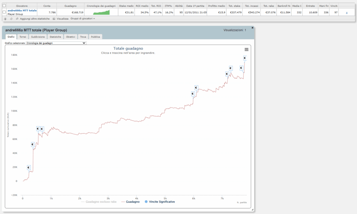Tick the checkbox for andre666a MTT totale
Screen dimensions: 357x214
point(4,12)
